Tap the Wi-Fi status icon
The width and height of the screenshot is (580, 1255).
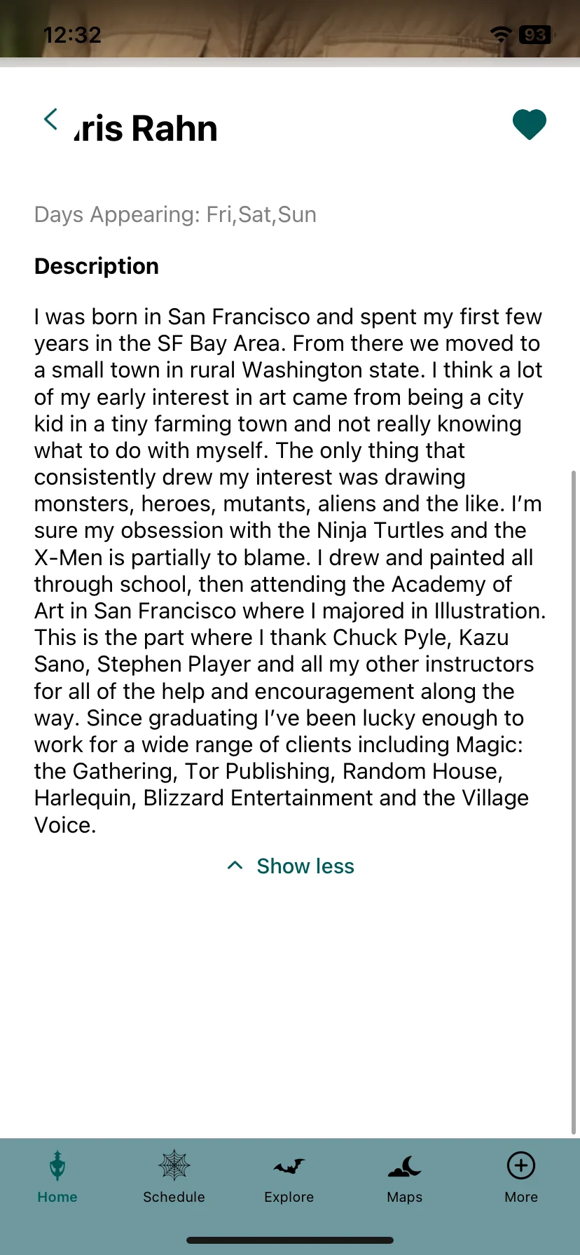501,34
